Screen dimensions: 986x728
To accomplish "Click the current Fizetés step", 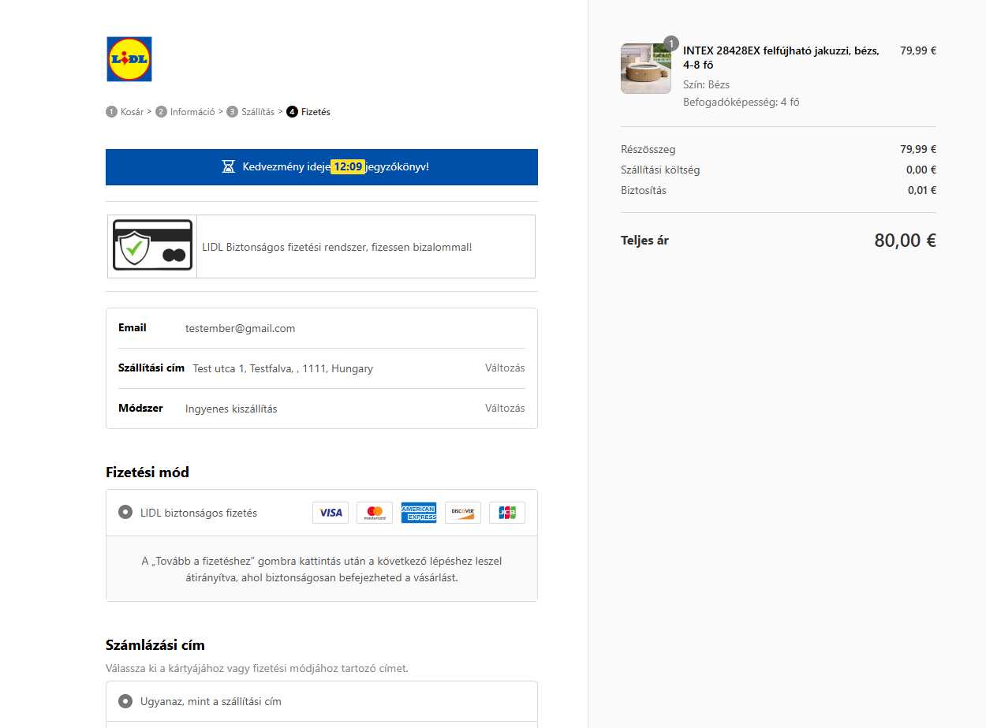I will point(308,112).
